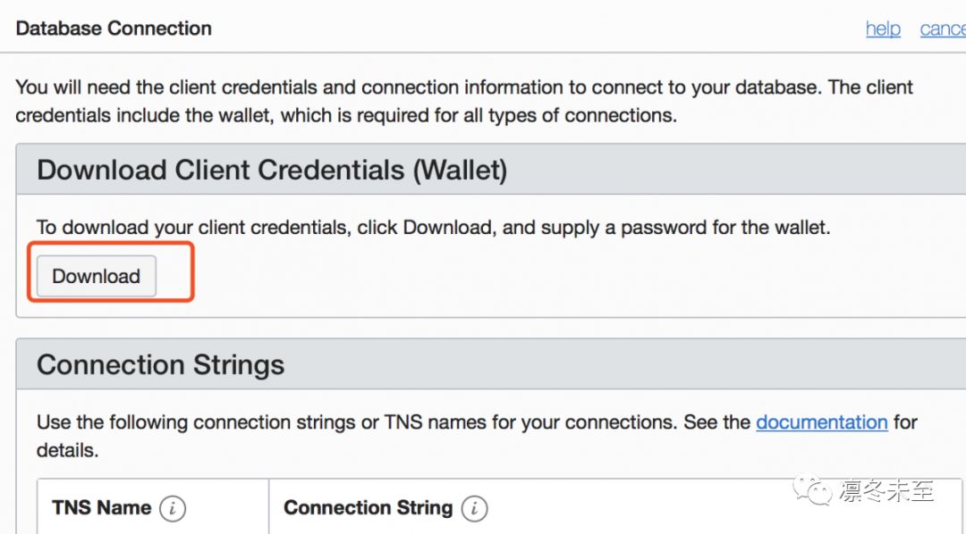Click the watermark text 凛冬未至
The width and height of the screenshot is (966, 534).
tap(886, 490)
